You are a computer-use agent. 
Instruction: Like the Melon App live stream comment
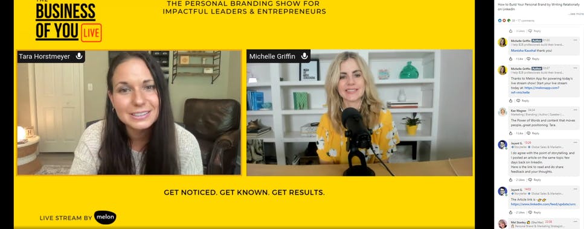[511, 101]
